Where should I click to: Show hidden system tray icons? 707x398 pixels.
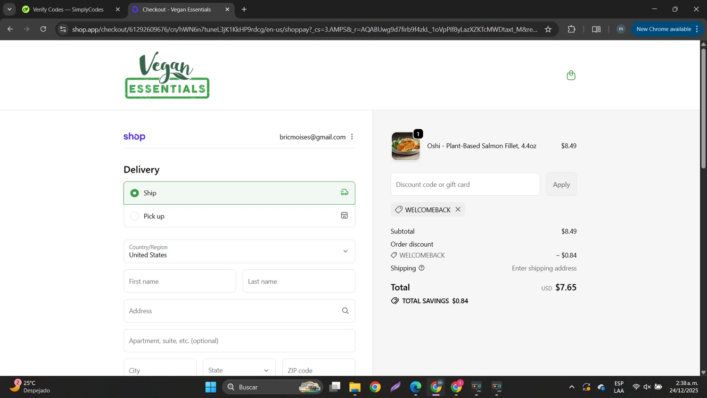[x=572, y=387]
